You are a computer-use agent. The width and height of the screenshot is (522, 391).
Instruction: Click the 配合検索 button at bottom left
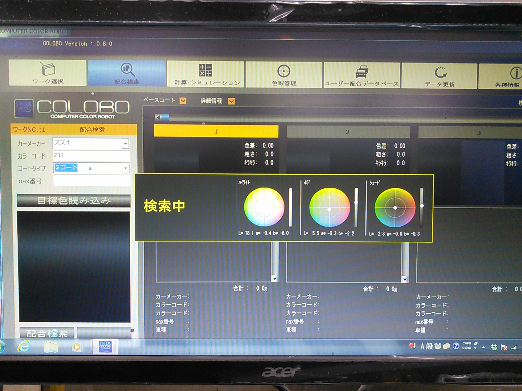point(47,333)
